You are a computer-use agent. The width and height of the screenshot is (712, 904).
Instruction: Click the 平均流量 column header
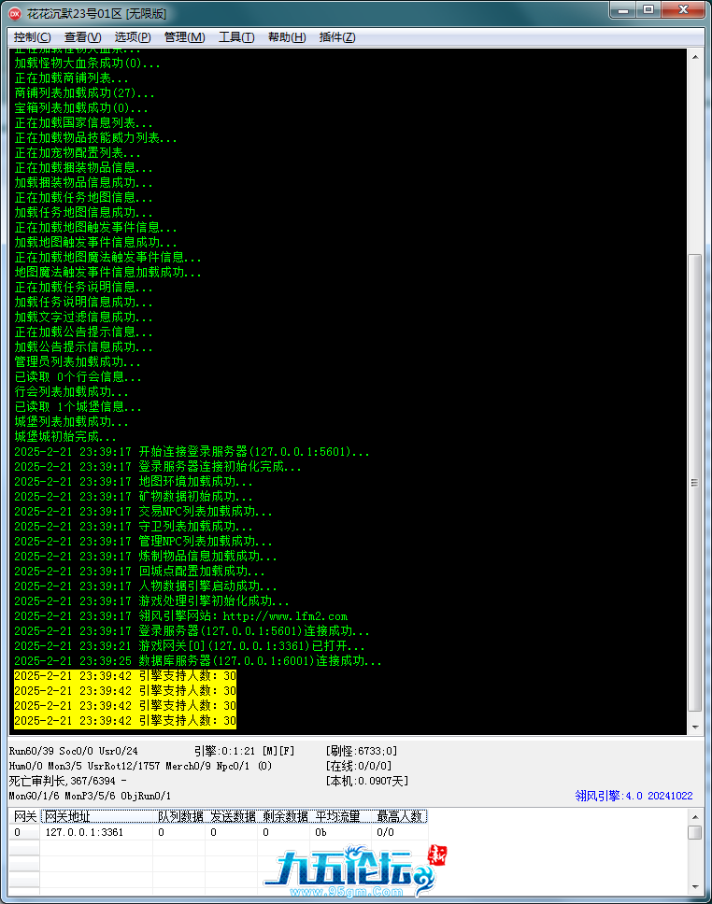click(337, 816)
